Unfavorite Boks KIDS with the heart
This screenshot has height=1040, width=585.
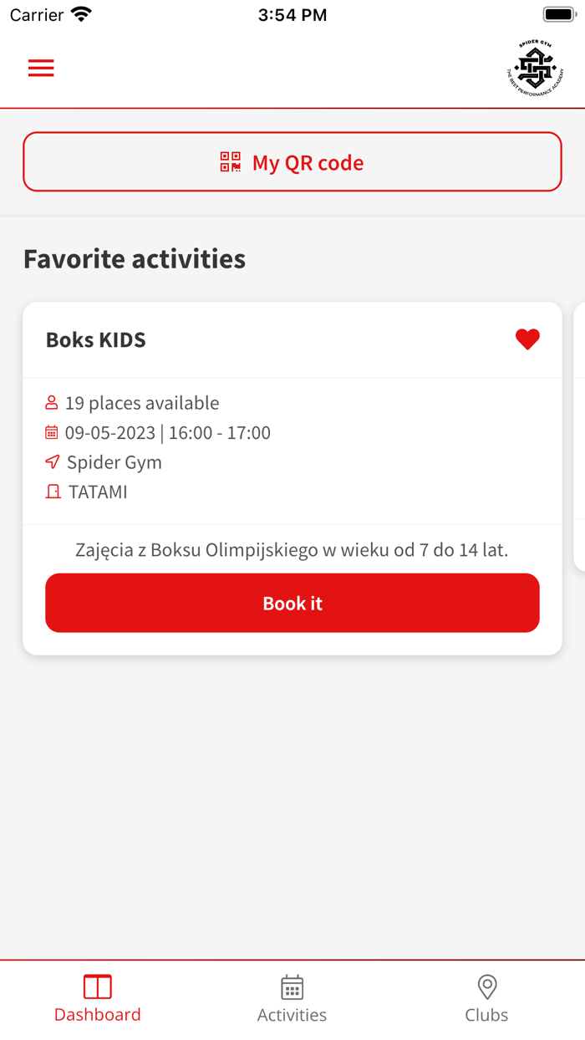click(527, 339)
